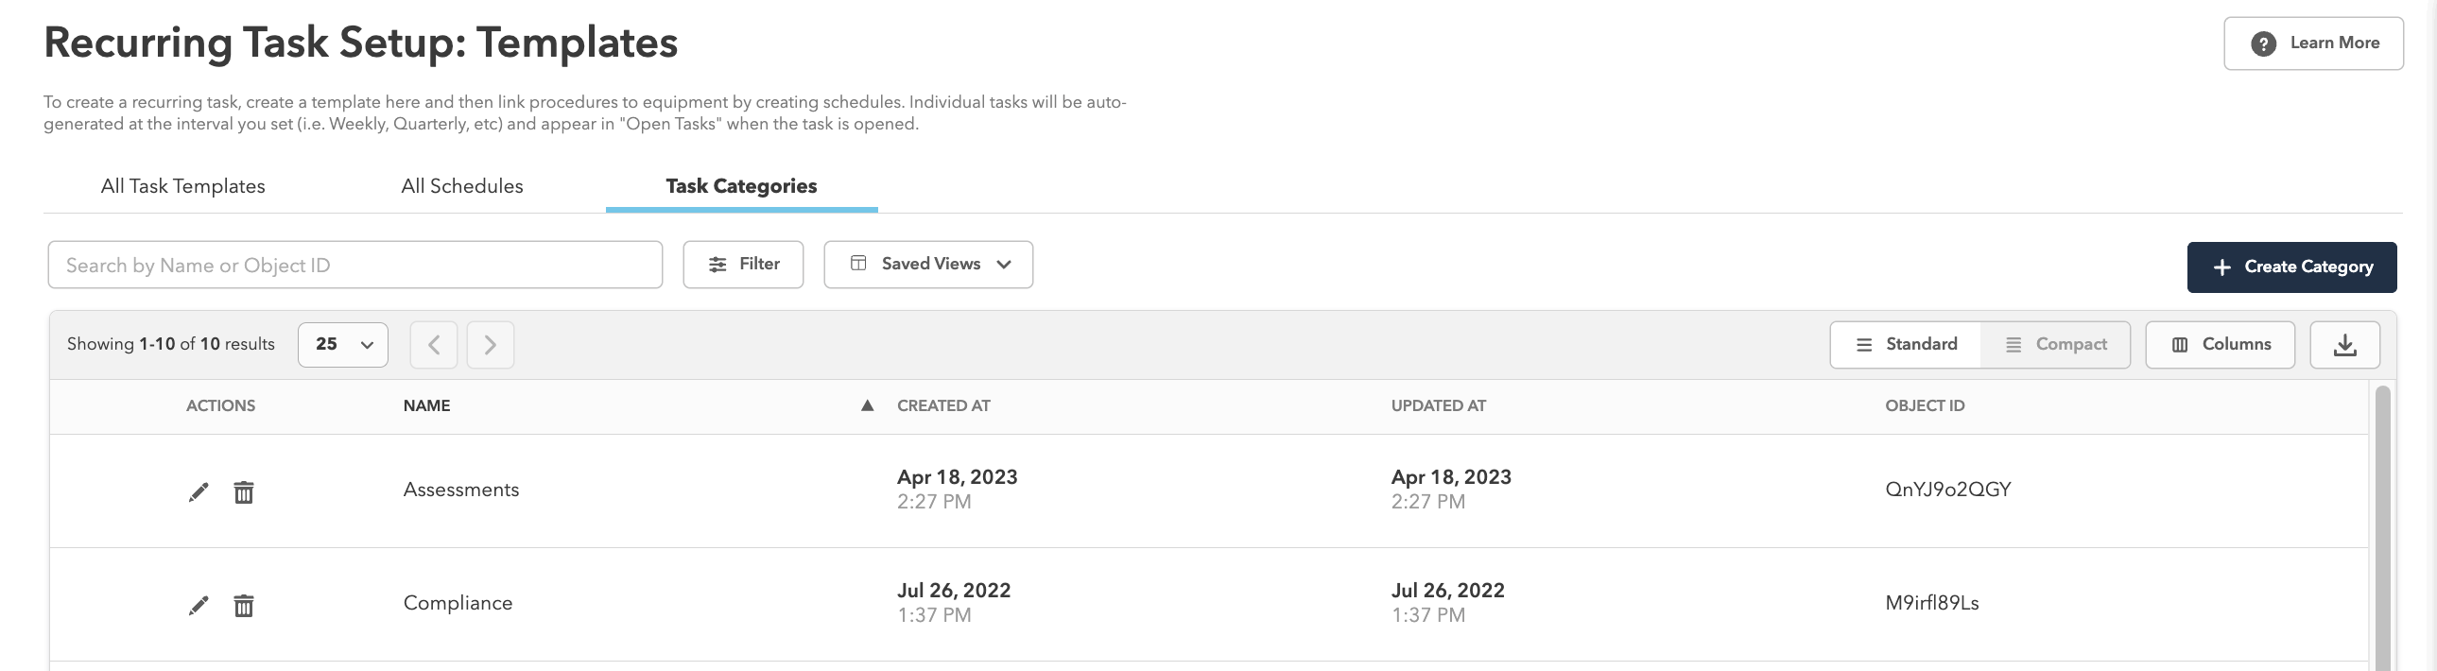2437x671 pixels.
Task: Click the Create Category button
Action: 2291,267
